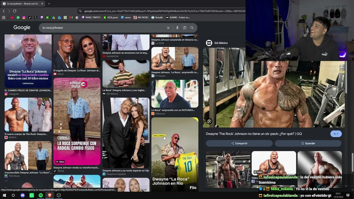Click the 'GQ México' panel source name
The width and height of the screenshot is (354, 199).
[x=221, y=43]
